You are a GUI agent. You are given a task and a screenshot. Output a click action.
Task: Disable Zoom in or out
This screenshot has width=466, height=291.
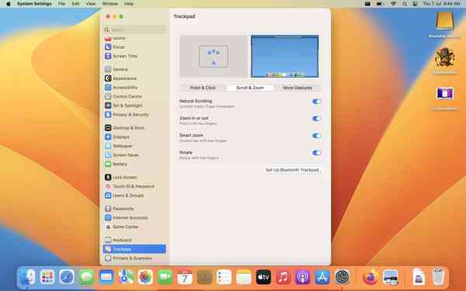(x=317, y=119)
